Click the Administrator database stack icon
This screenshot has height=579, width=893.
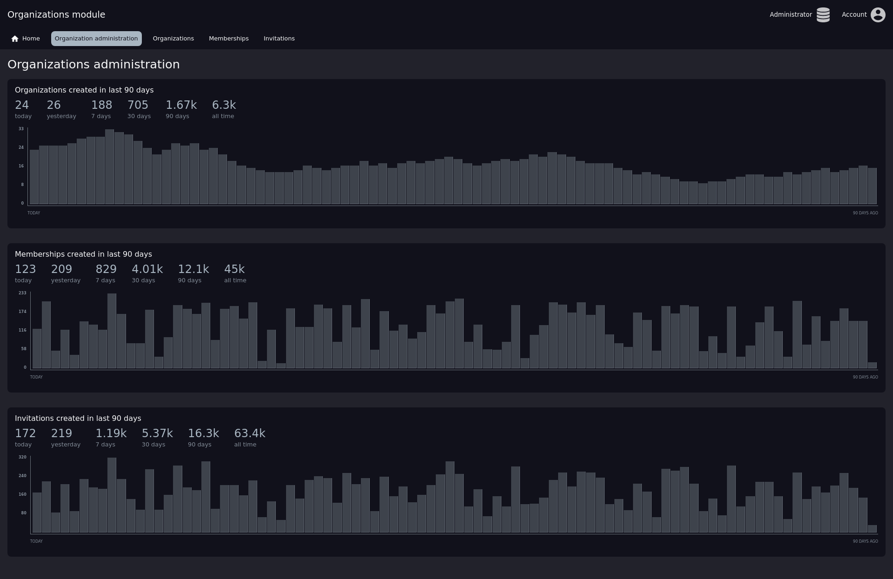point(823,15)
